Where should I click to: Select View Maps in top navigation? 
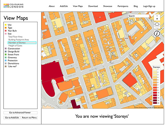point(78,6)
